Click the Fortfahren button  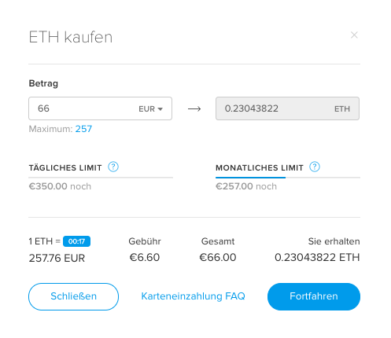[314, 296]
